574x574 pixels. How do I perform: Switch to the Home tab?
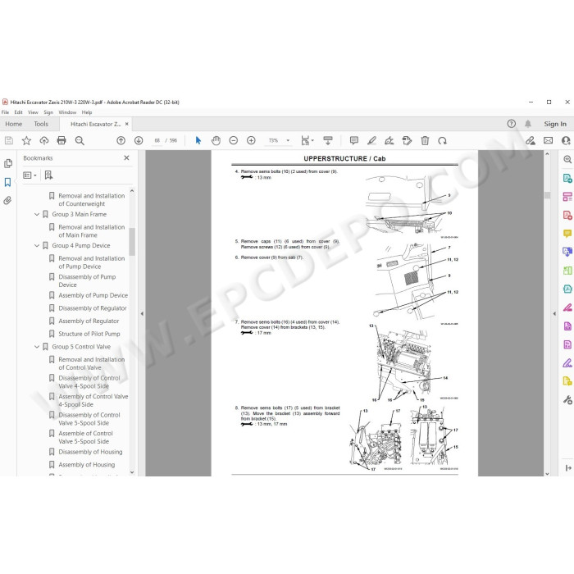point(14,124)
